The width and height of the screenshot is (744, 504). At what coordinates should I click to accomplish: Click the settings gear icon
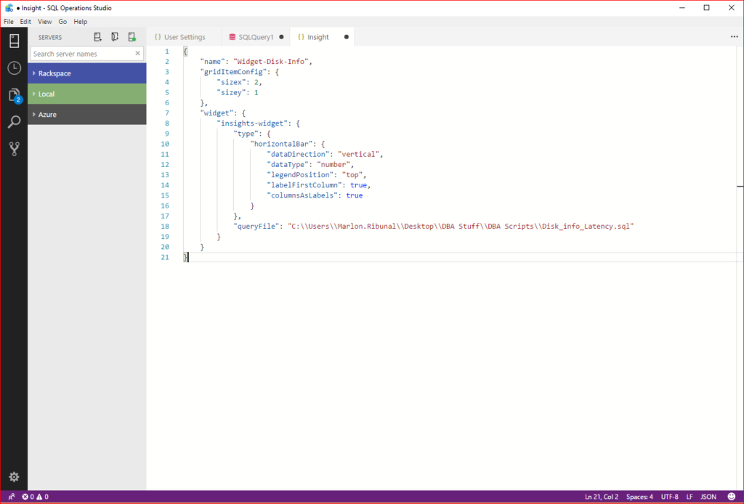[x=14, y=477]
